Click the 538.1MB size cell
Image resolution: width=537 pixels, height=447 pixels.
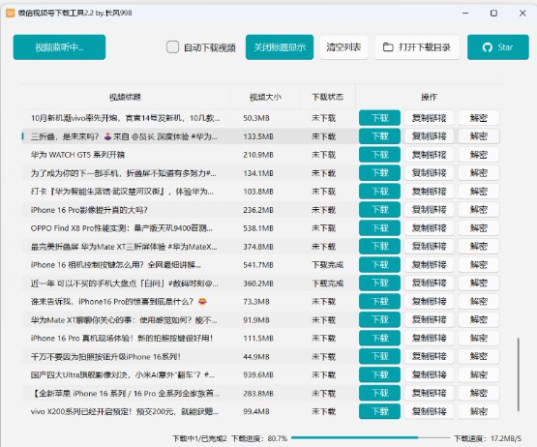258,228
